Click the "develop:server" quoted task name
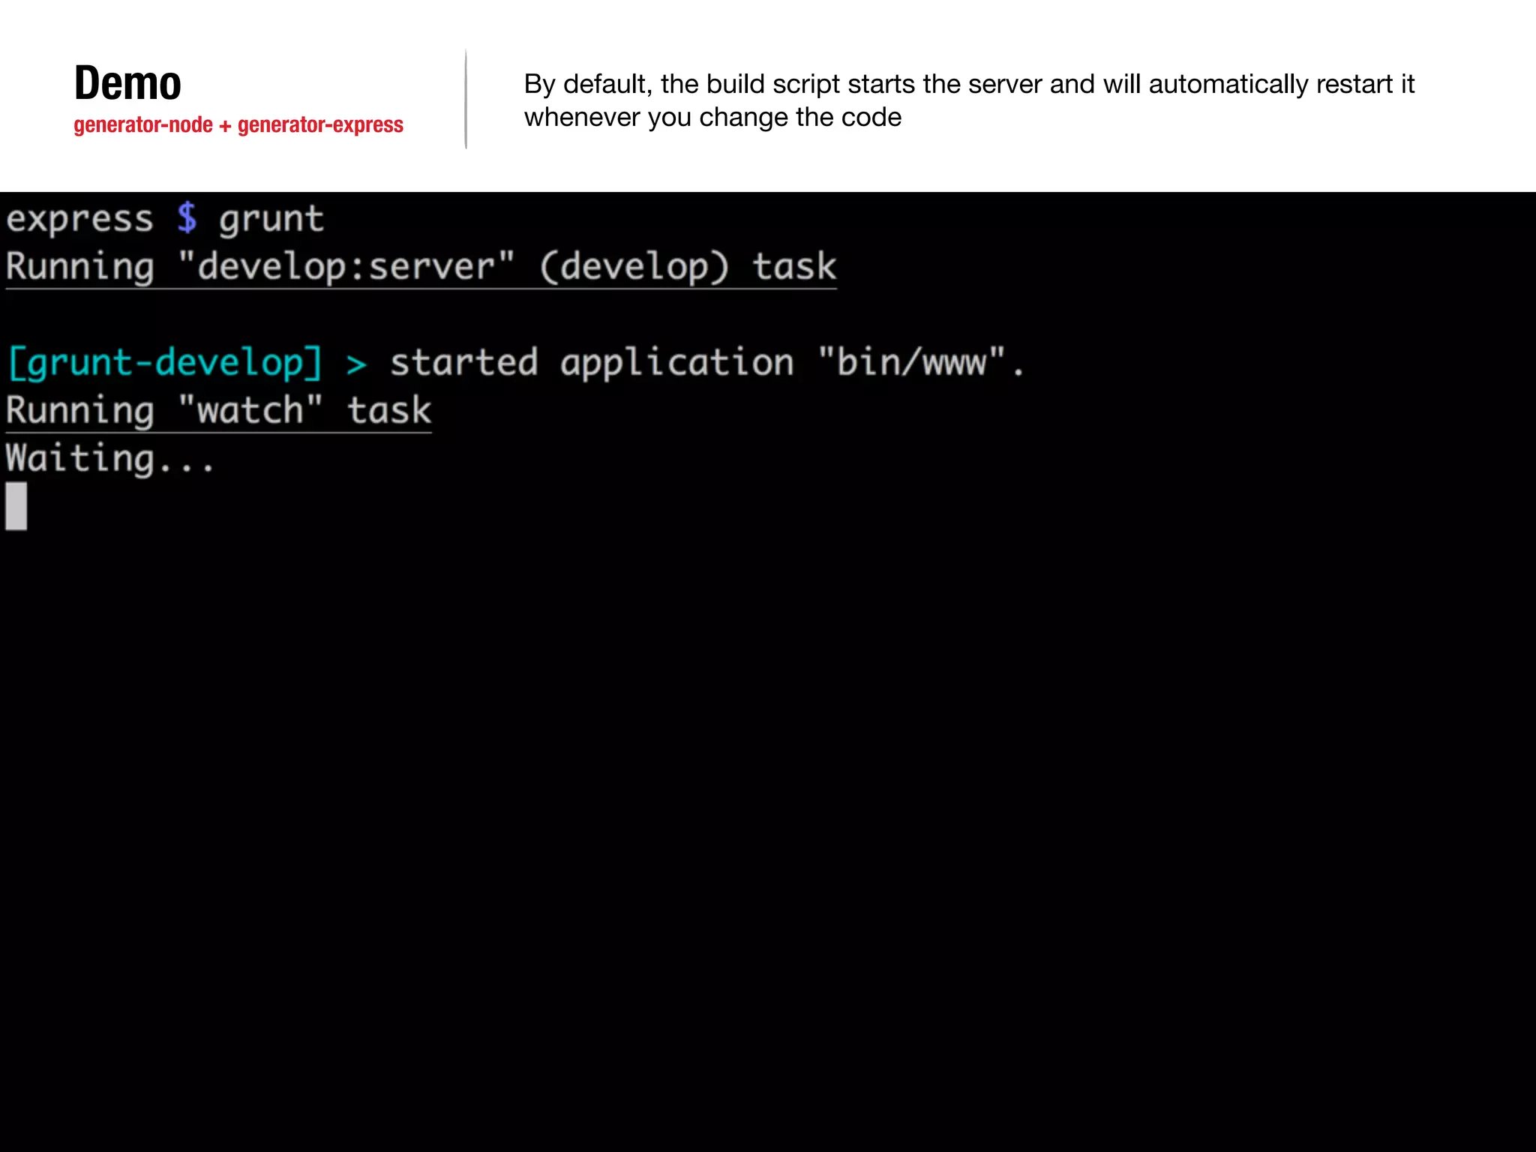 click(x=346, y=267)
